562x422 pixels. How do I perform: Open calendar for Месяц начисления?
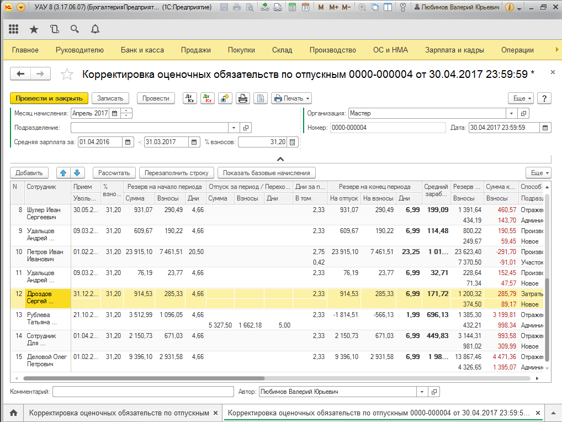(115, 113)
